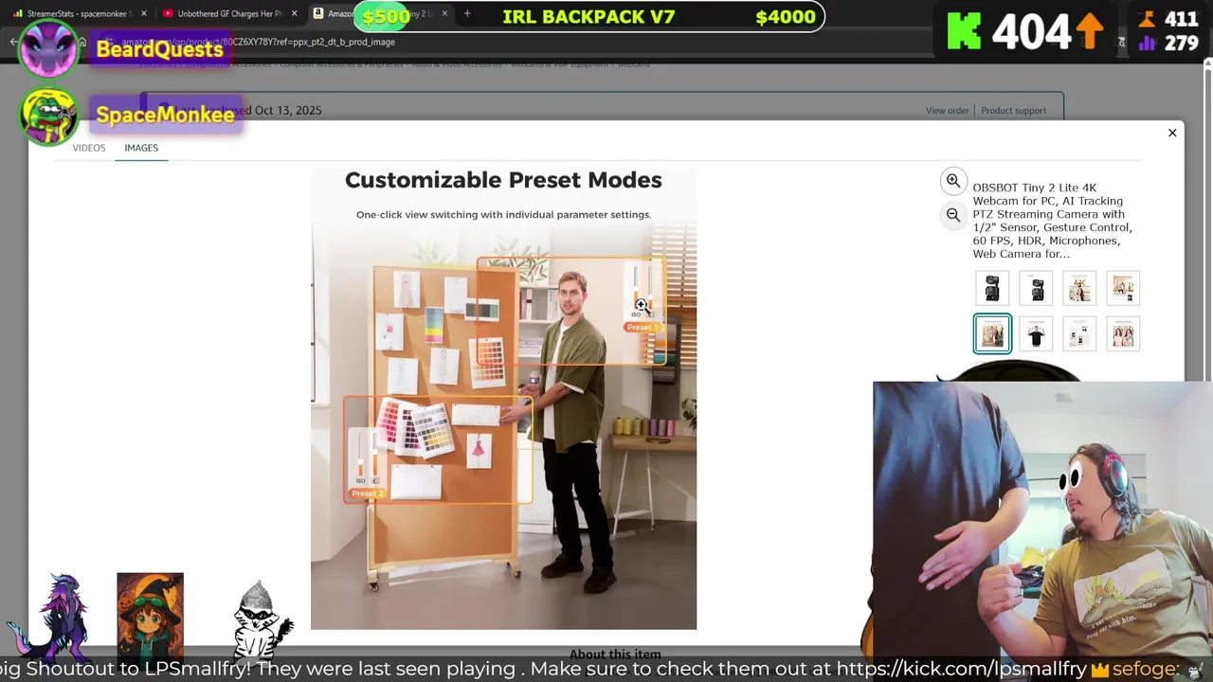
Task: Click the Amazon tab favicon
Action: pyautogui.click(x=318, y=13)
